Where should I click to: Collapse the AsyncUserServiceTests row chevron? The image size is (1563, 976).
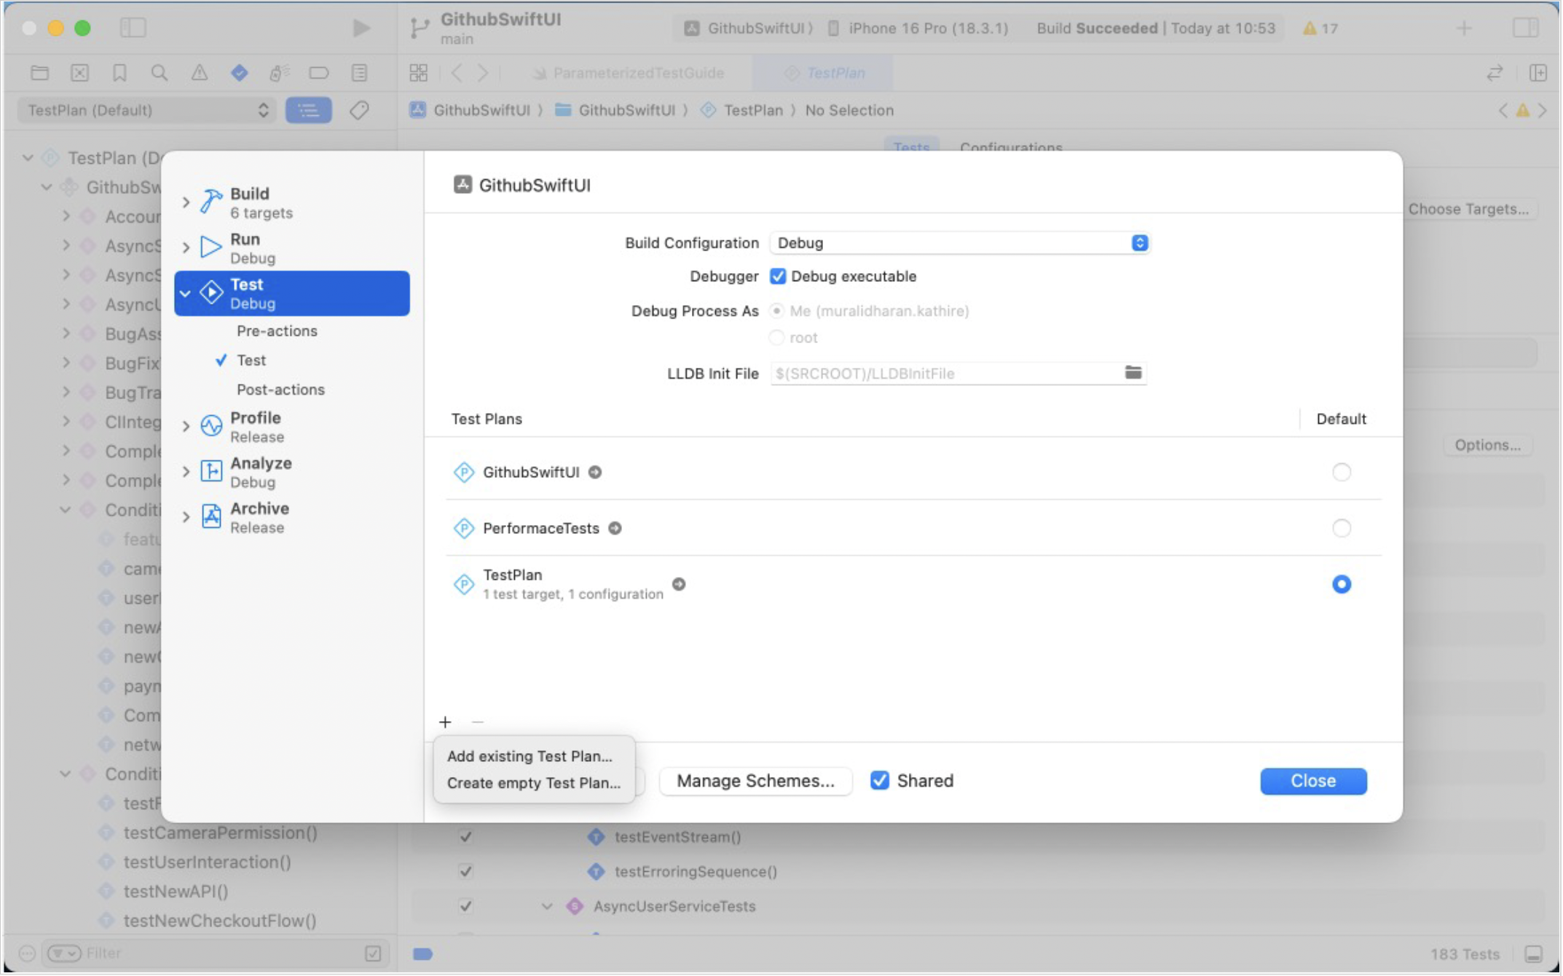coord(547,907)
